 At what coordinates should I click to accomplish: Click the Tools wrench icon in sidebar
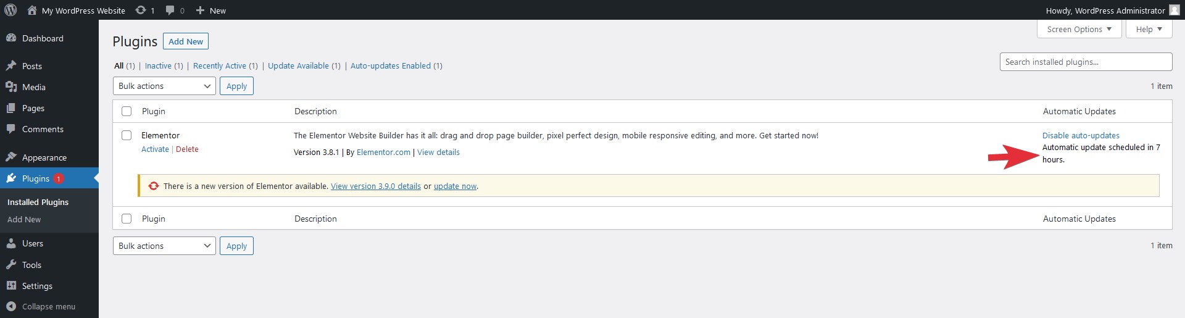[11, 264]
